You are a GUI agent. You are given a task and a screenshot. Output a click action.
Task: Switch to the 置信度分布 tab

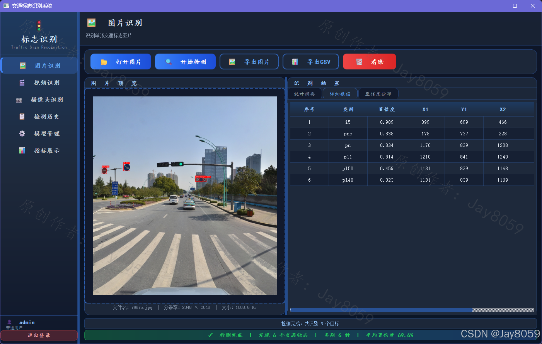[378, 94]
